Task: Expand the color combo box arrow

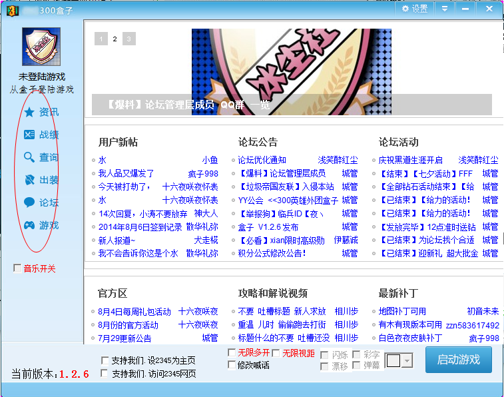Action: pos(407,360)
